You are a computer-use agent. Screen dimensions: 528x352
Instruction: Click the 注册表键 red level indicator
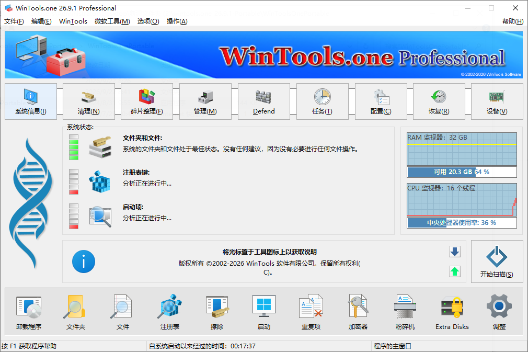tap(74, 182)
